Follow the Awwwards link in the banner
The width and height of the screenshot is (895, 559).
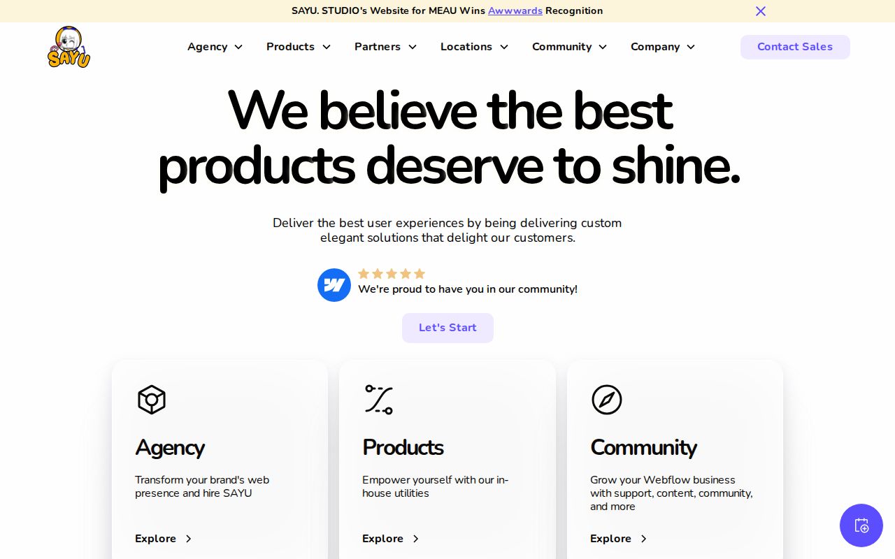pos(515,11)
